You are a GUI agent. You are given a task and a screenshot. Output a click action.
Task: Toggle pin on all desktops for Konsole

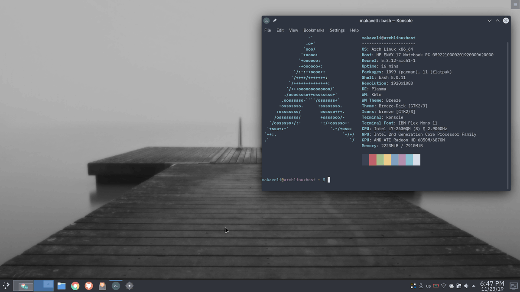pyautogui.click(x=274, y=20)
